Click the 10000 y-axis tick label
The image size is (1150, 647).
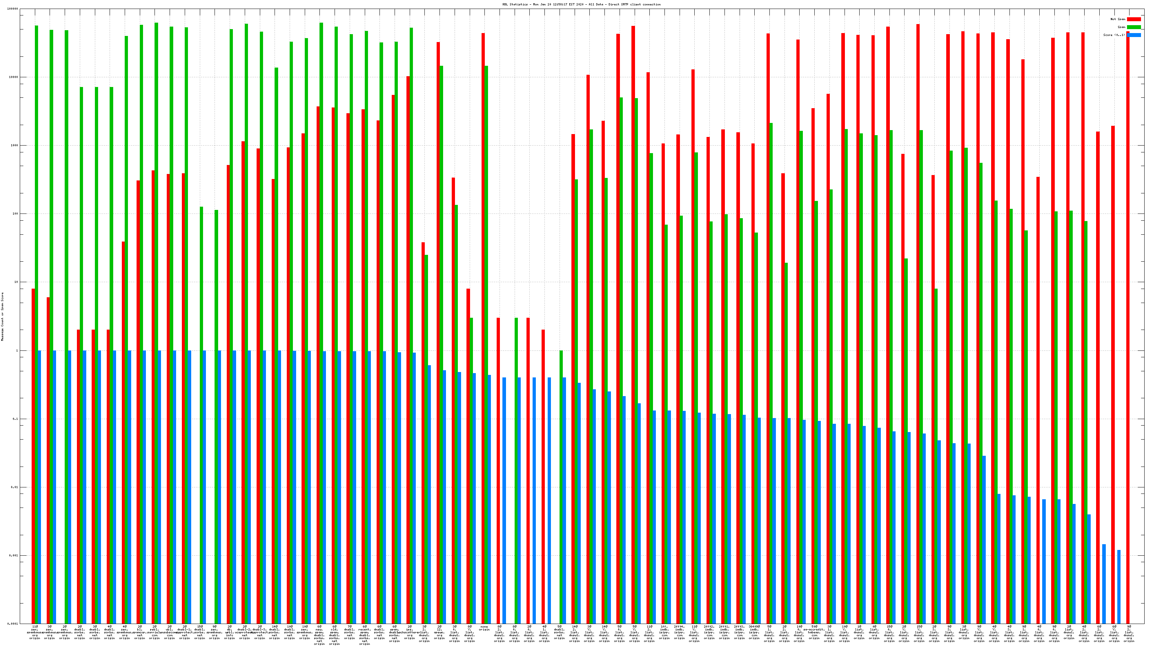14,77
